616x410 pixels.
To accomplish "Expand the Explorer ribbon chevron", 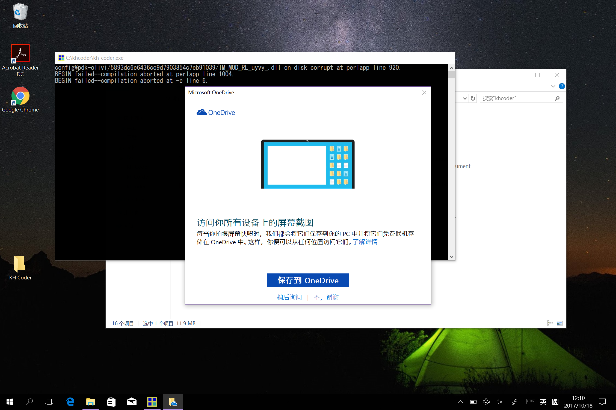I will click(553, 86).
